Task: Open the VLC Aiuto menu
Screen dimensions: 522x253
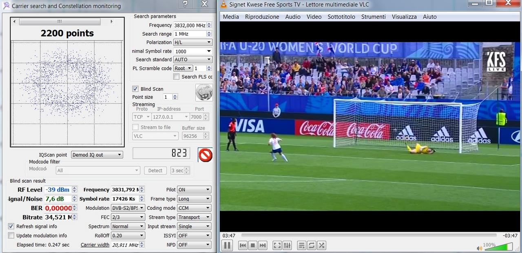Action: [430, 17]
